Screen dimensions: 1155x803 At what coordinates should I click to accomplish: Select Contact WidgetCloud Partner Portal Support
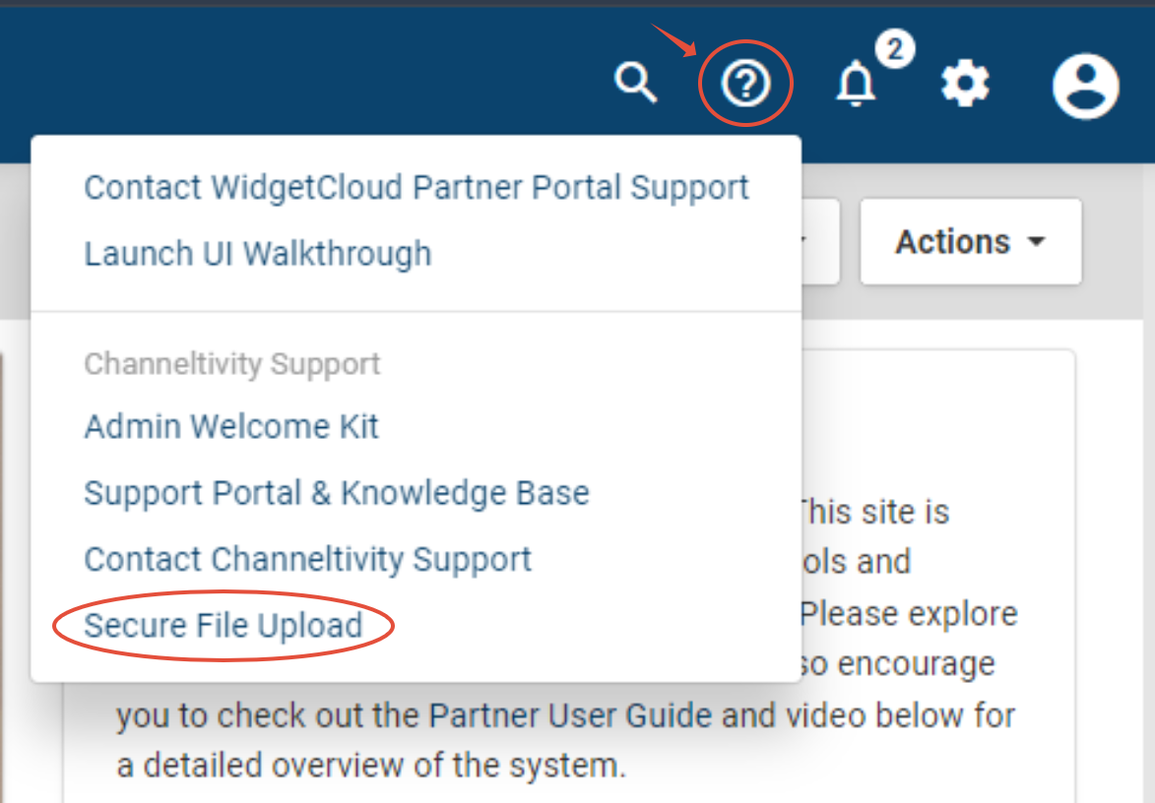point(417,188)
